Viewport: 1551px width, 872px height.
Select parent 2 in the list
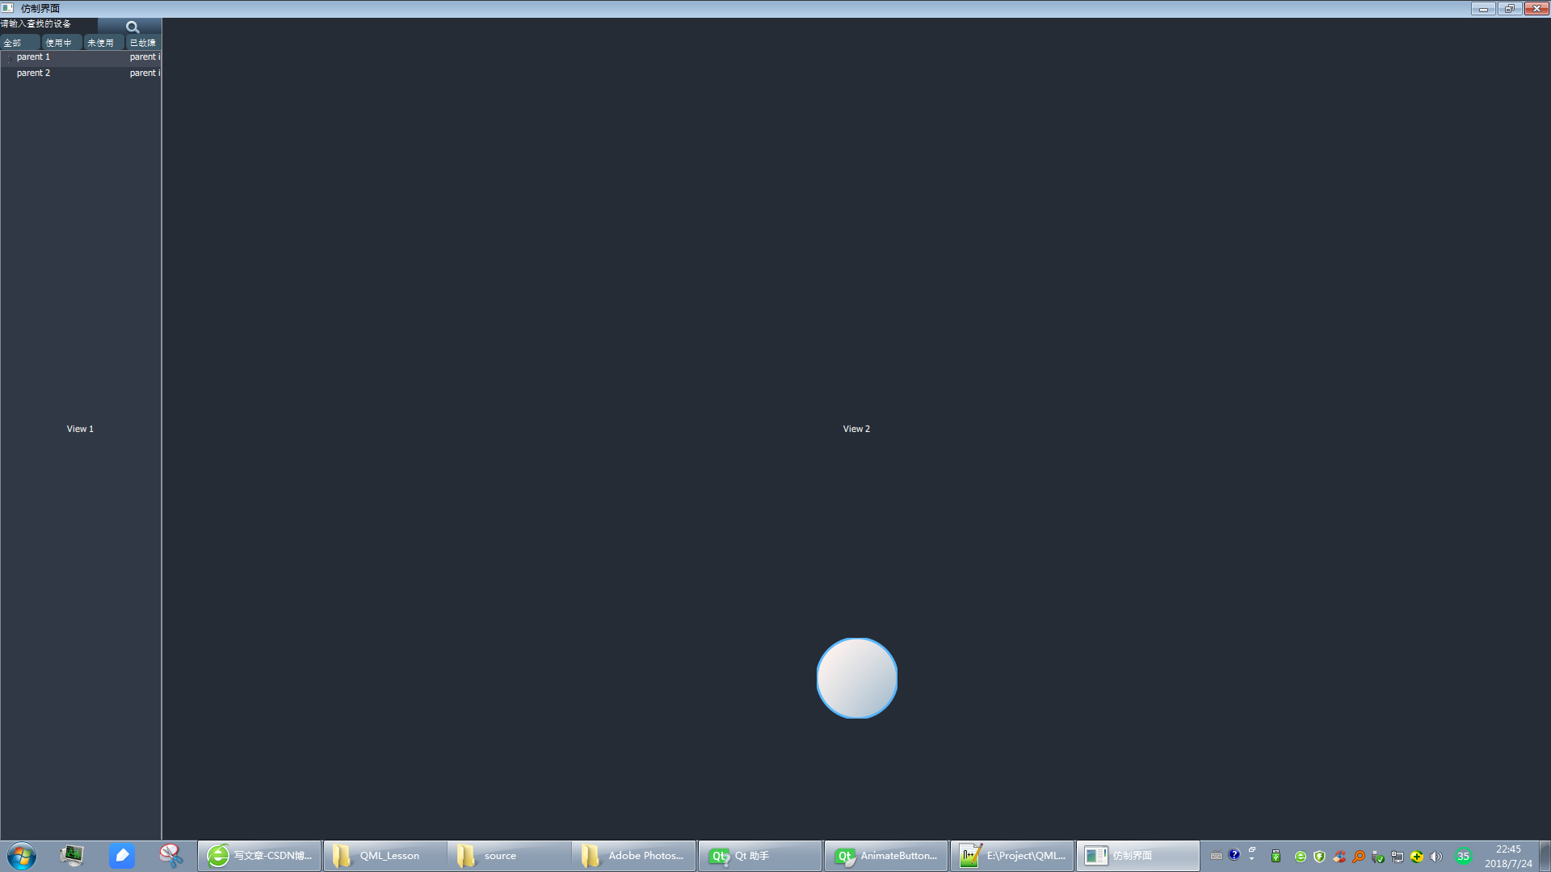pos(32,73)
